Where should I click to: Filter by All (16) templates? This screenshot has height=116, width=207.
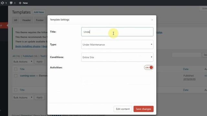16,56
